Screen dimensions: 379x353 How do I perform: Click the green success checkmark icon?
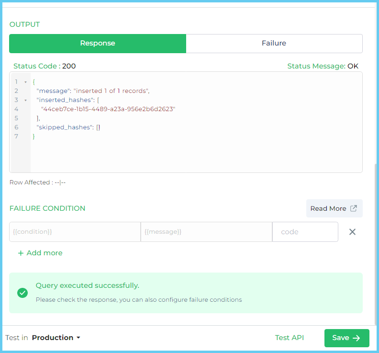pyautogui.click(x=22, y=293)
